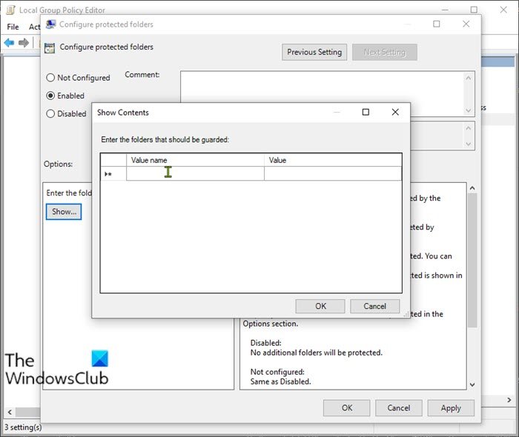Click the left scroll arrow in Group Policy Editor
Screen dimensions: 519x437
click(x=10, y=413)
